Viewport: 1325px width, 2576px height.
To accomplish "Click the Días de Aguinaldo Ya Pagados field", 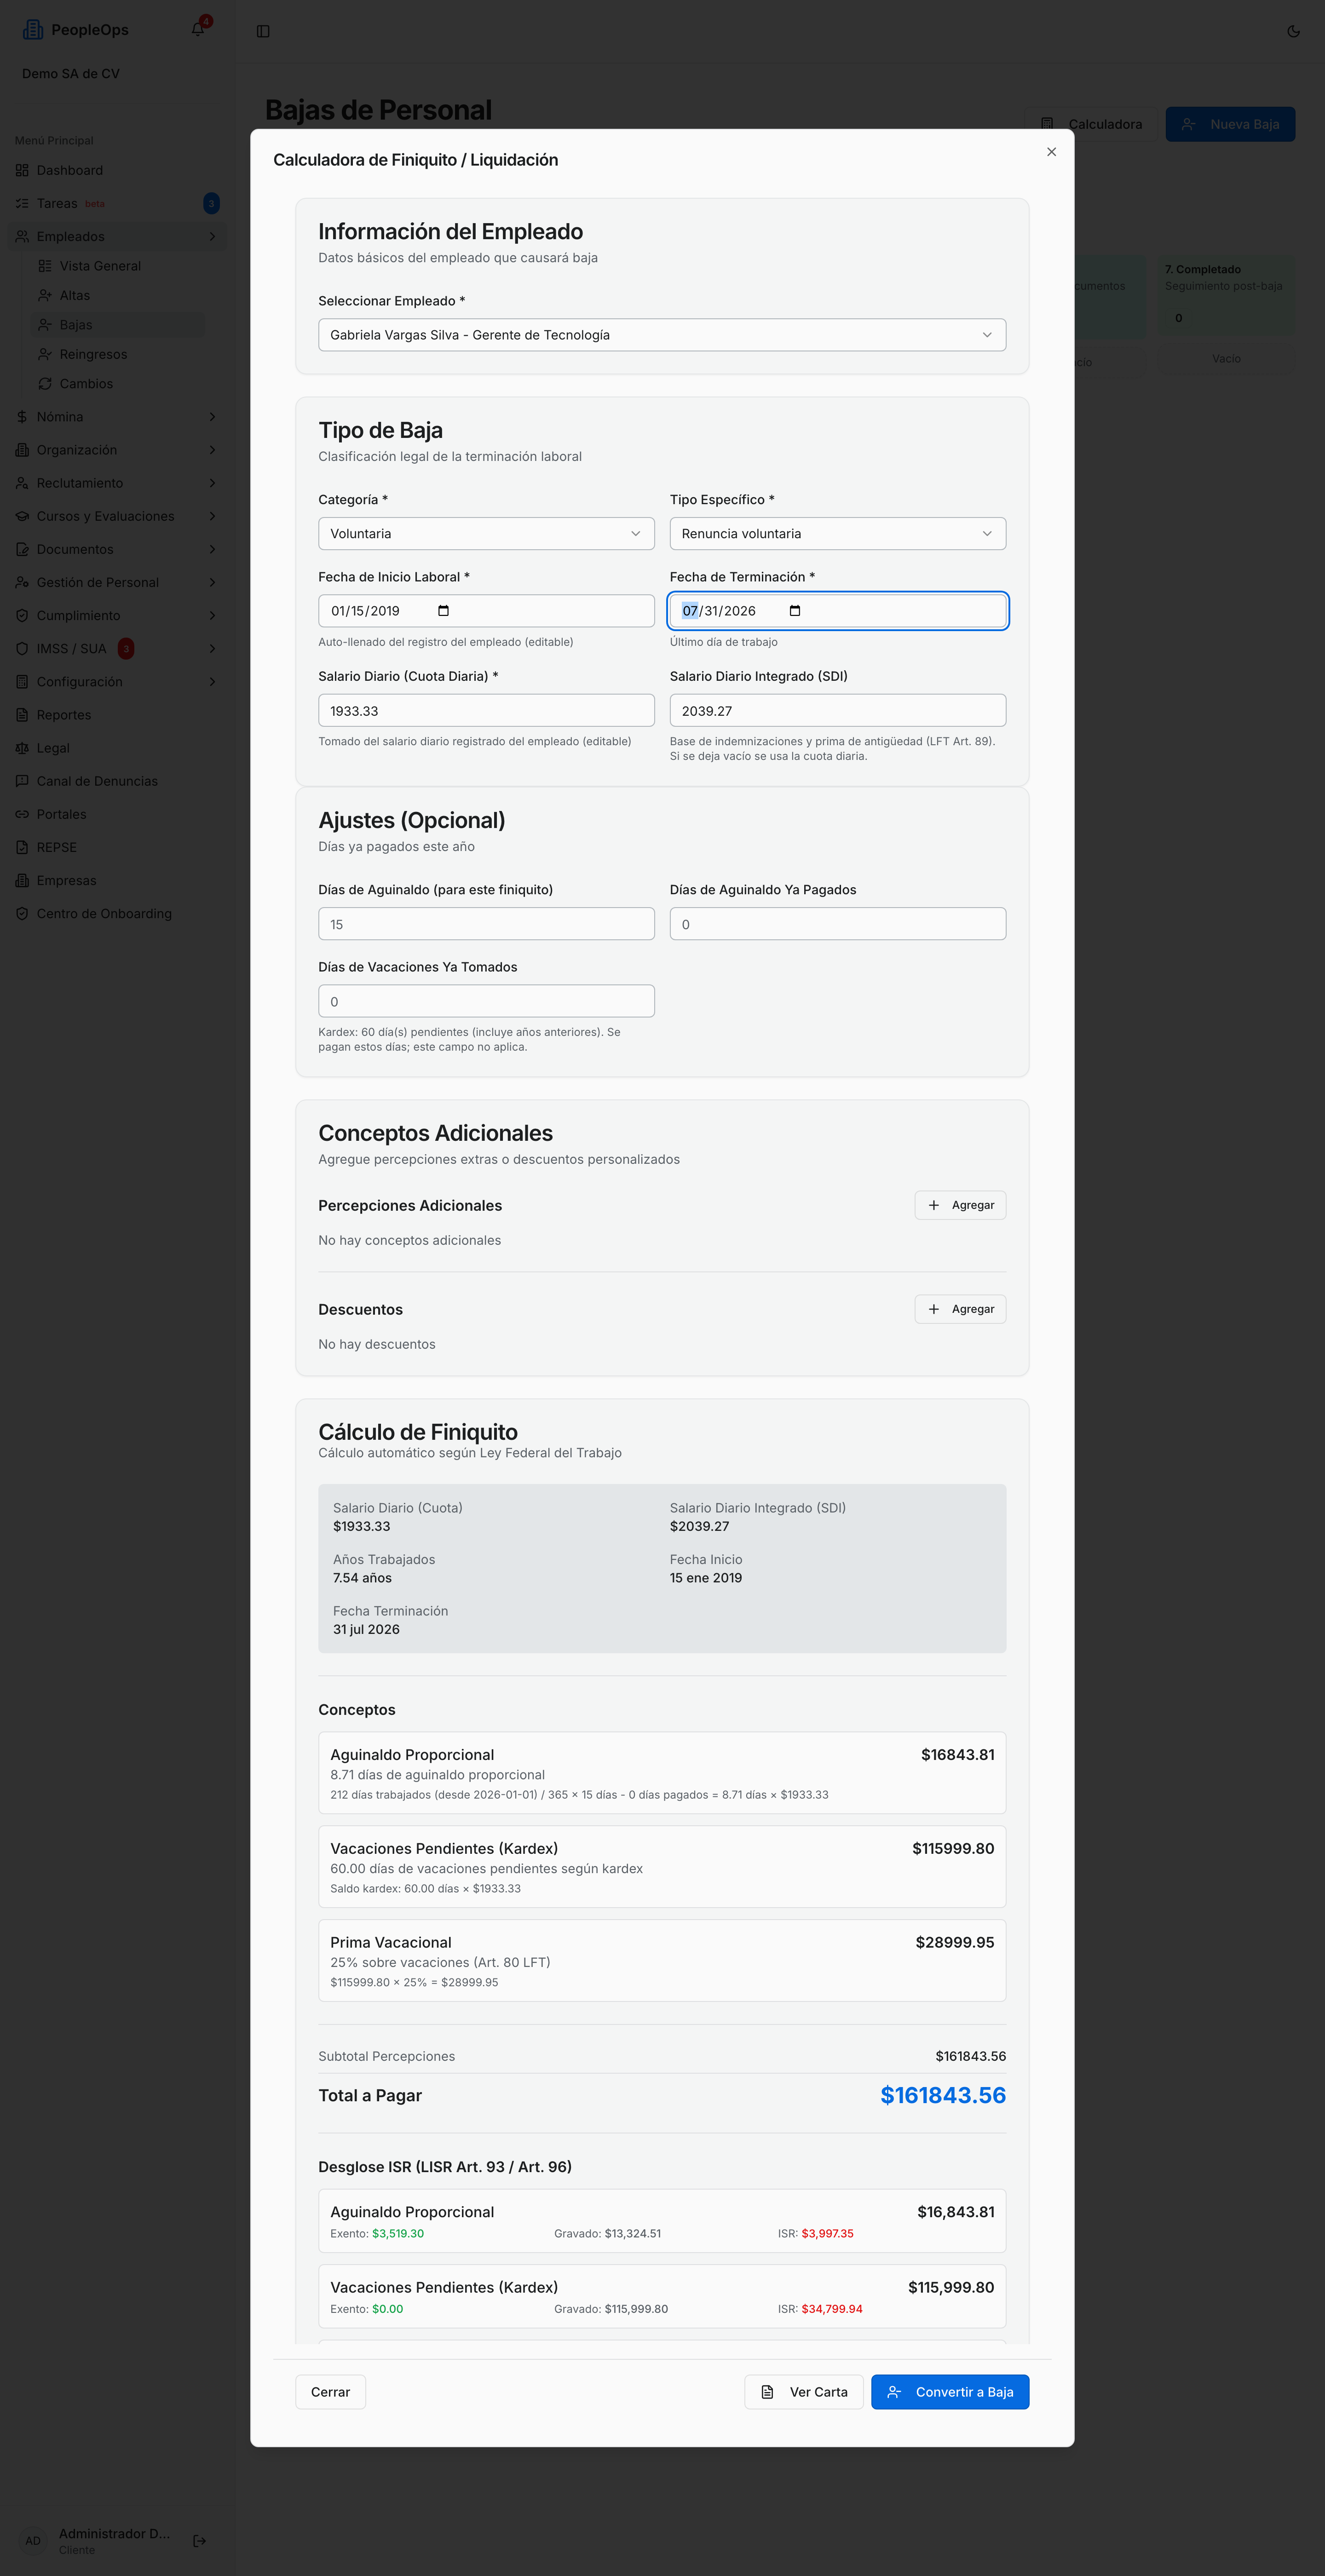I will click(838, 924).
